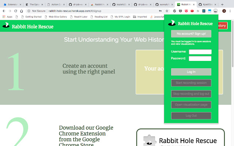Screen dimensions: 234x146
Task: Switch to the rainbow-icon Rabbit Ho tab
Action: point(99,5)
